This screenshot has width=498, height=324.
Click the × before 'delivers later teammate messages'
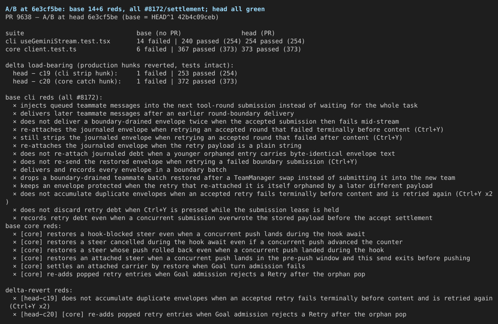point(15,114)
